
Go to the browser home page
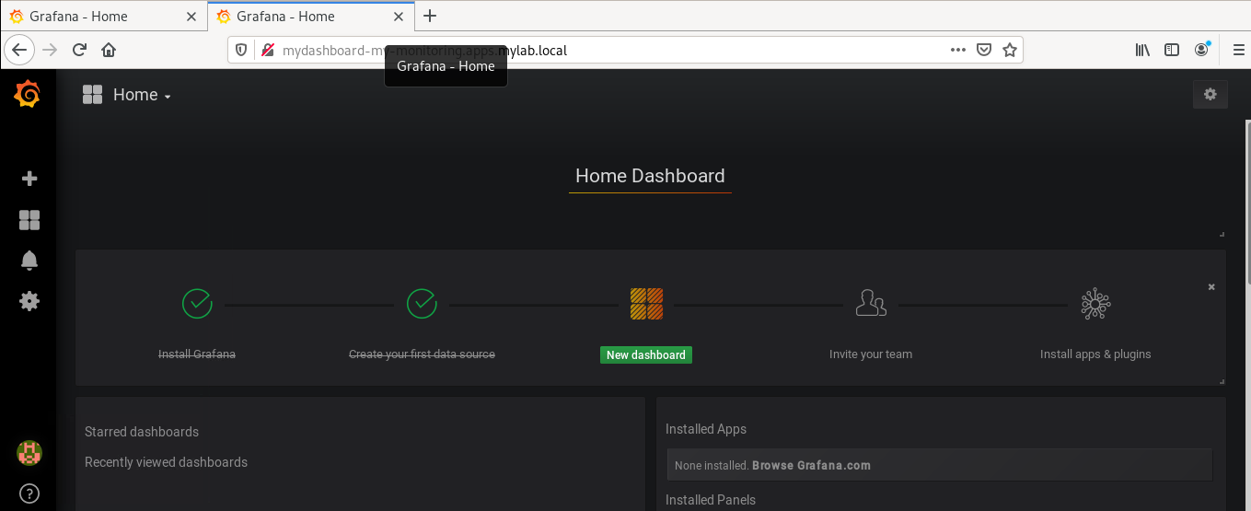[109, 50]
